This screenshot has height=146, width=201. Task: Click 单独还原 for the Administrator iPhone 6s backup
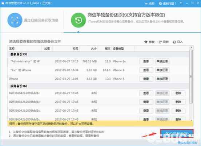pyautogui.click(x=162, y=62)
